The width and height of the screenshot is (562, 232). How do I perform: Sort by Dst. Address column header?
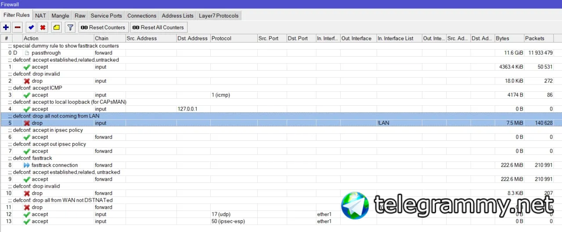[193, 38]
